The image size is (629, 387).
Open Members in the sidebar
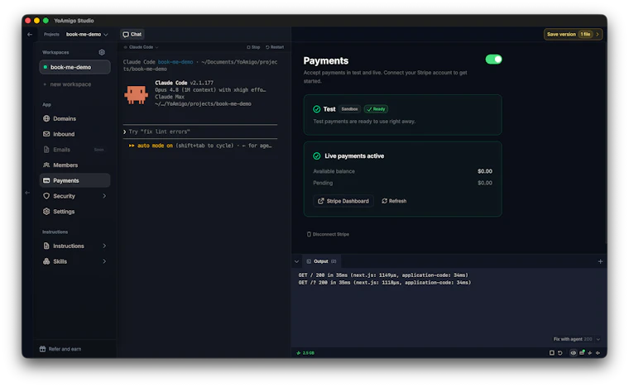click(74, 165)
